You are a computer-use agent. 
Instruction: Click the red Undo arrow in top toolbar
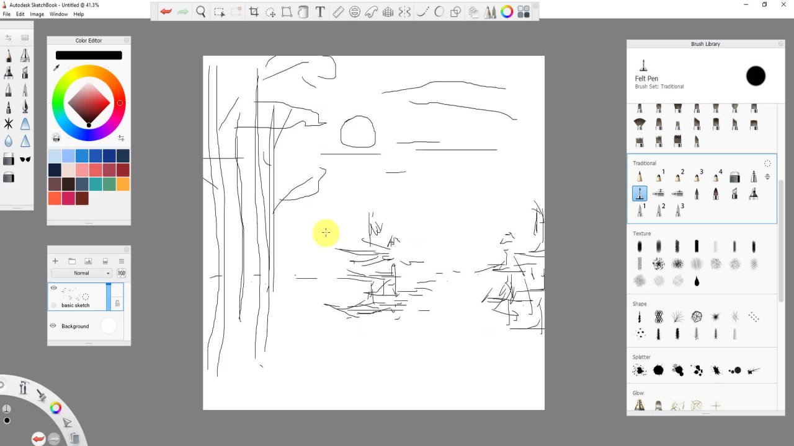pyautogui.click(x=166, y=11)
